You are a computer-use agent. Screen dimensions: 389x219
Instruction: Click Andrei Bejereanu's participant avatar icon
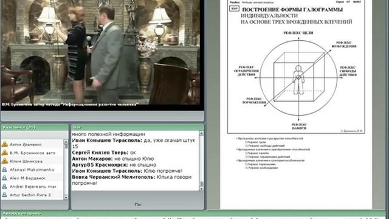pyautogui.click(x=4, y=187)
